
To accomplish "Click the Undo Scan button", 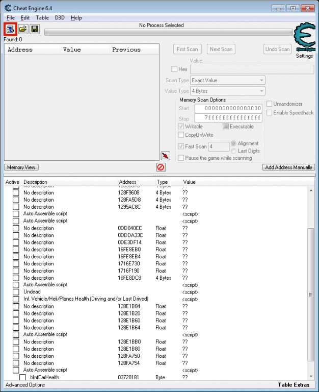I will coord(277,49).
